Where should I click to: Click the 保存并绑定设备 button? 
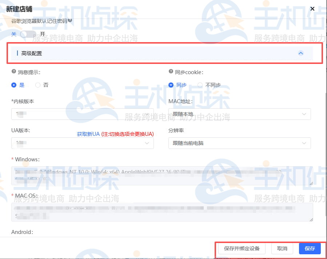242,248
